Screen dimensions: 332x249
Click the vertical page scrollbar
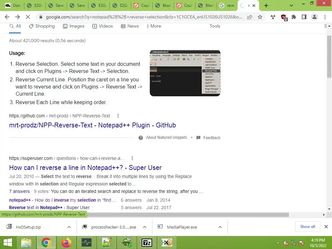329,57
